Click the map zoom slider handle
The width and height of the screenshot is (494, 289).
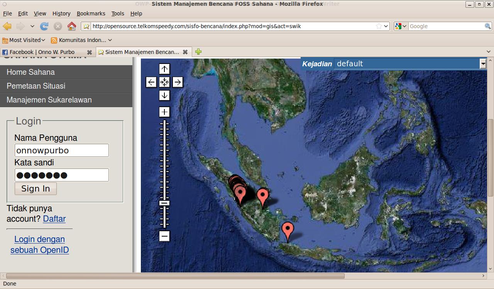(x=164, y=203)
